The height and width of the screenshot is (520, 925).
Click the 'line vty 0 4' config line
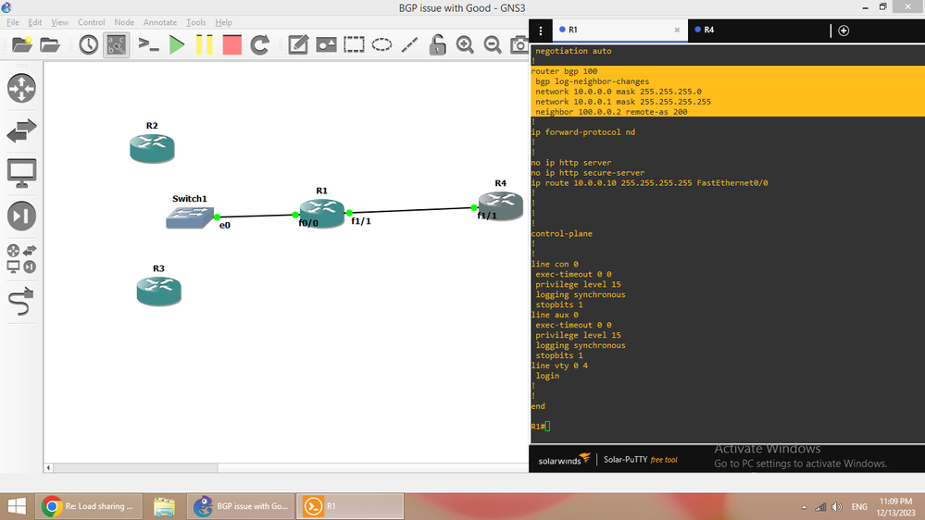point(559,366)
